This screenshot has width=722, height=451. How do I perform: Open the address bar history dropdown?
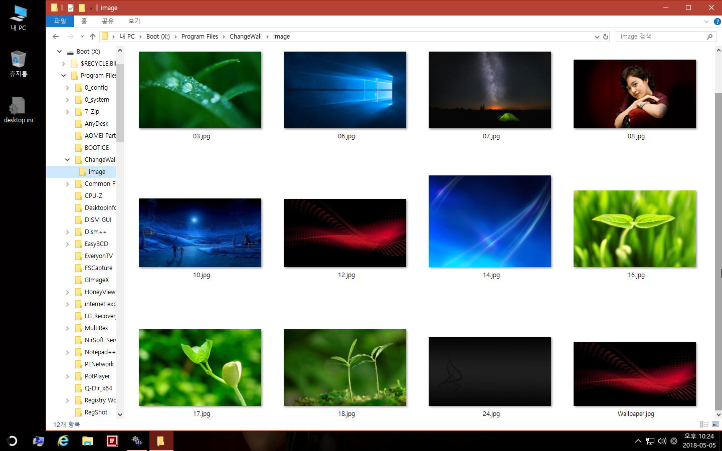[597, 37]
